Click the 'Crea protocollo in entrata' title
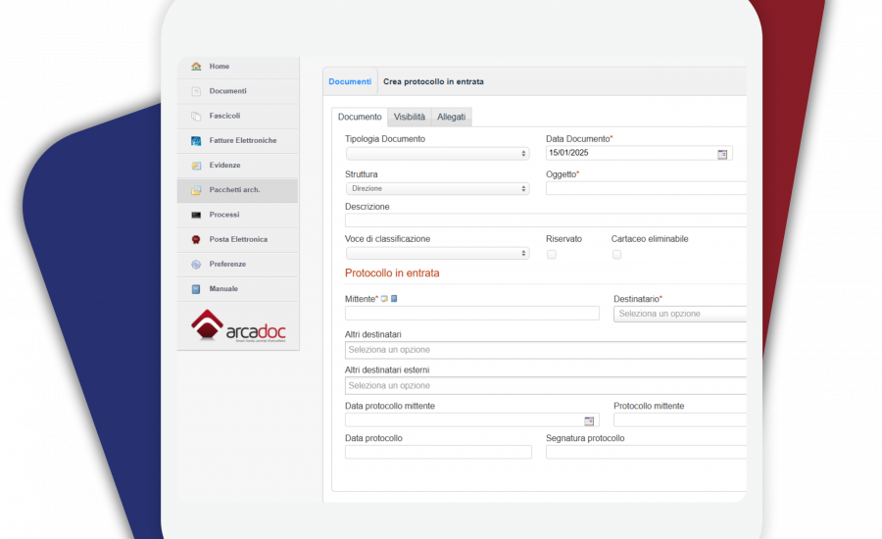 coord(434,81)
